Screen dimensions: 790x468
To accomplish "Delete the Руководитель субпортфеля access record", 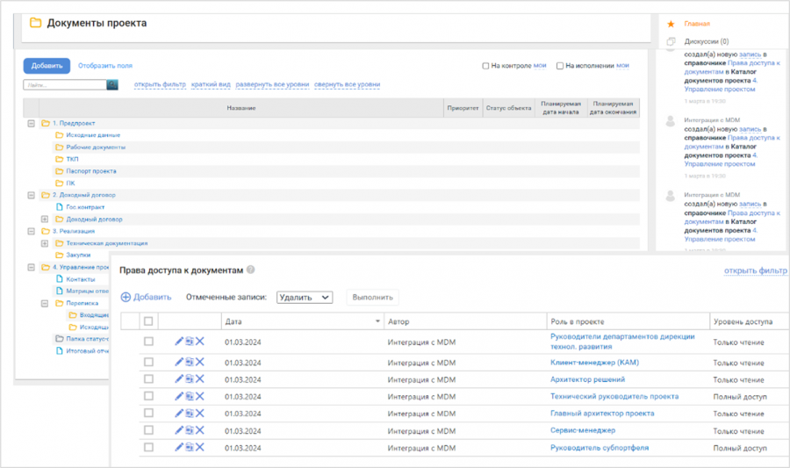I will [x=200, y=447].
